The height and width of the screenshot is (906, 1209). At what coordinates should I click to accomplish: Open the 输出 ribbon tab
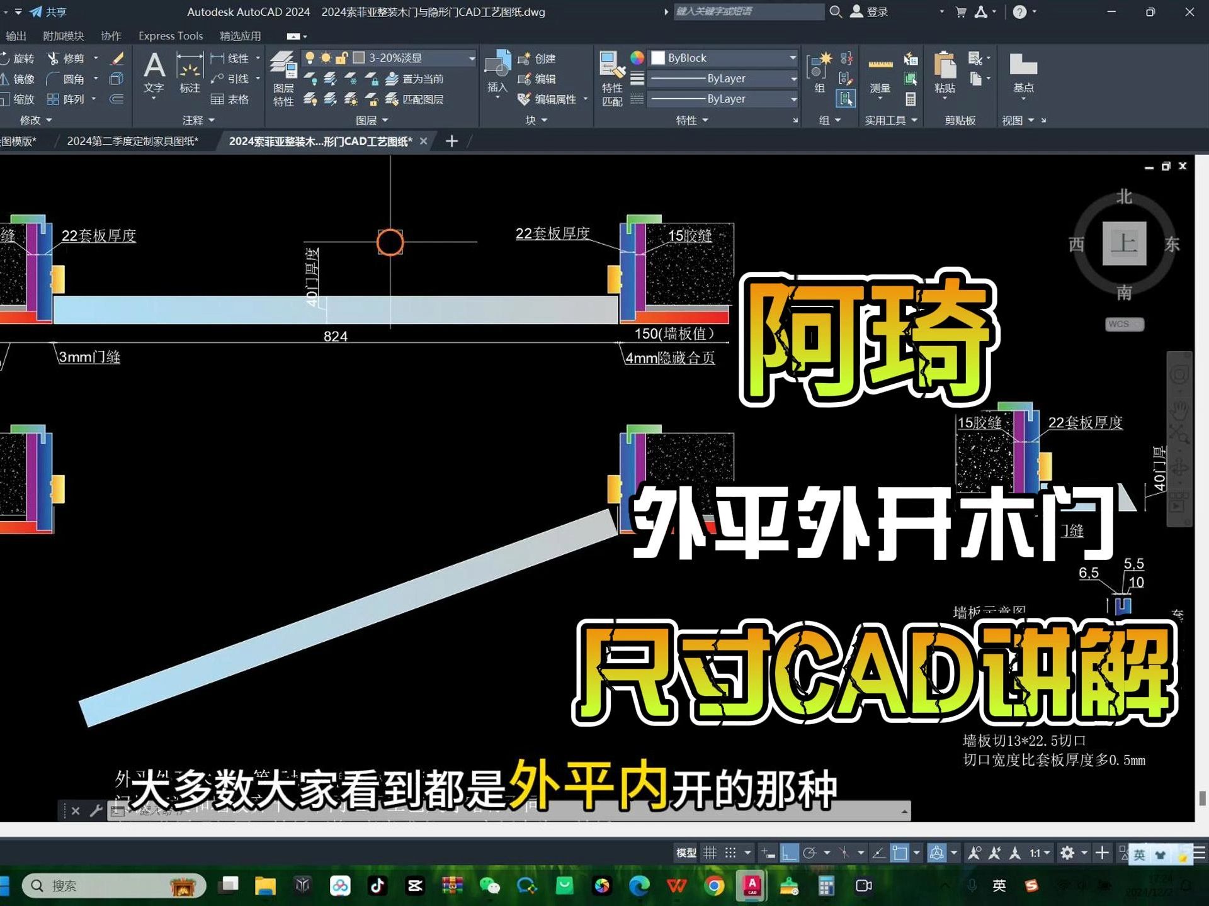(x=16, y=36)
